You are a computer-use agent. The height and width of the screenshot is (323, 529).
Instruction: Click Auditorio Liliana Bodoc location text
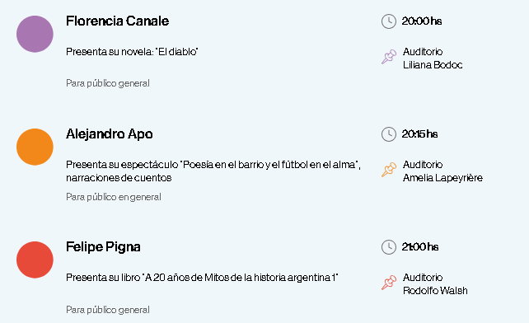[x=433, y=58]
